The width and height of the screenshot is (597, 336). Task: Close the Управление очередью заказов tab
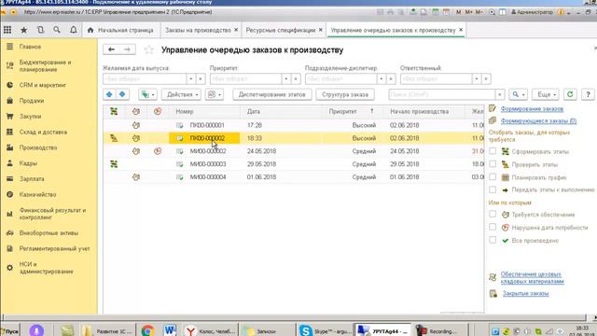pos(461,30)
